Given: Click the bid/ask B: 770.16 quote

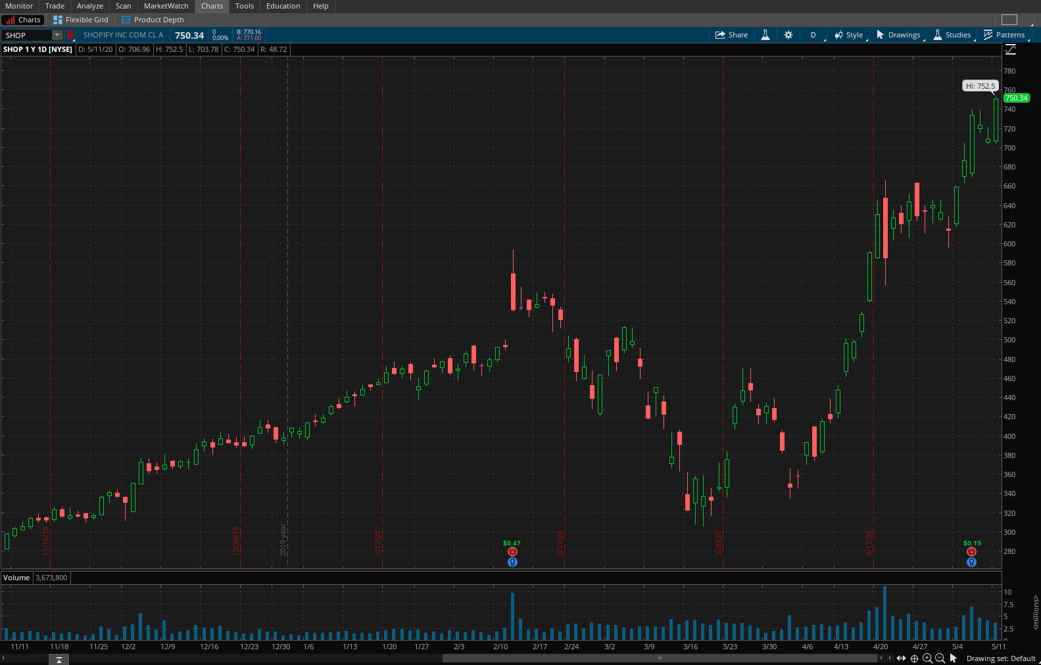Looking at the screenshot, I should pyautogui.click(x=249, y=32).
